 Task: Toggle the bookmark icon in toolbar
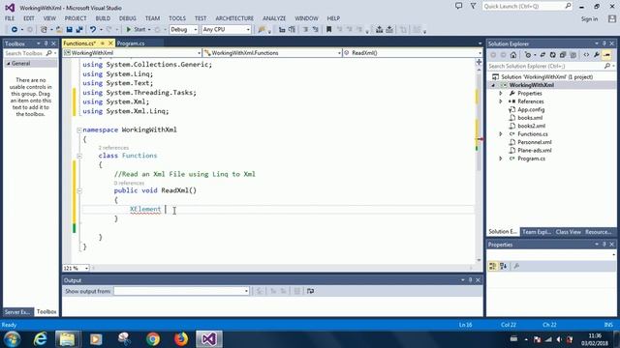[328, 30]
